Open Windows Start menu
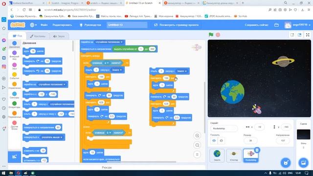This screenshot has width=313, height=176. click(x=3, y=173)
